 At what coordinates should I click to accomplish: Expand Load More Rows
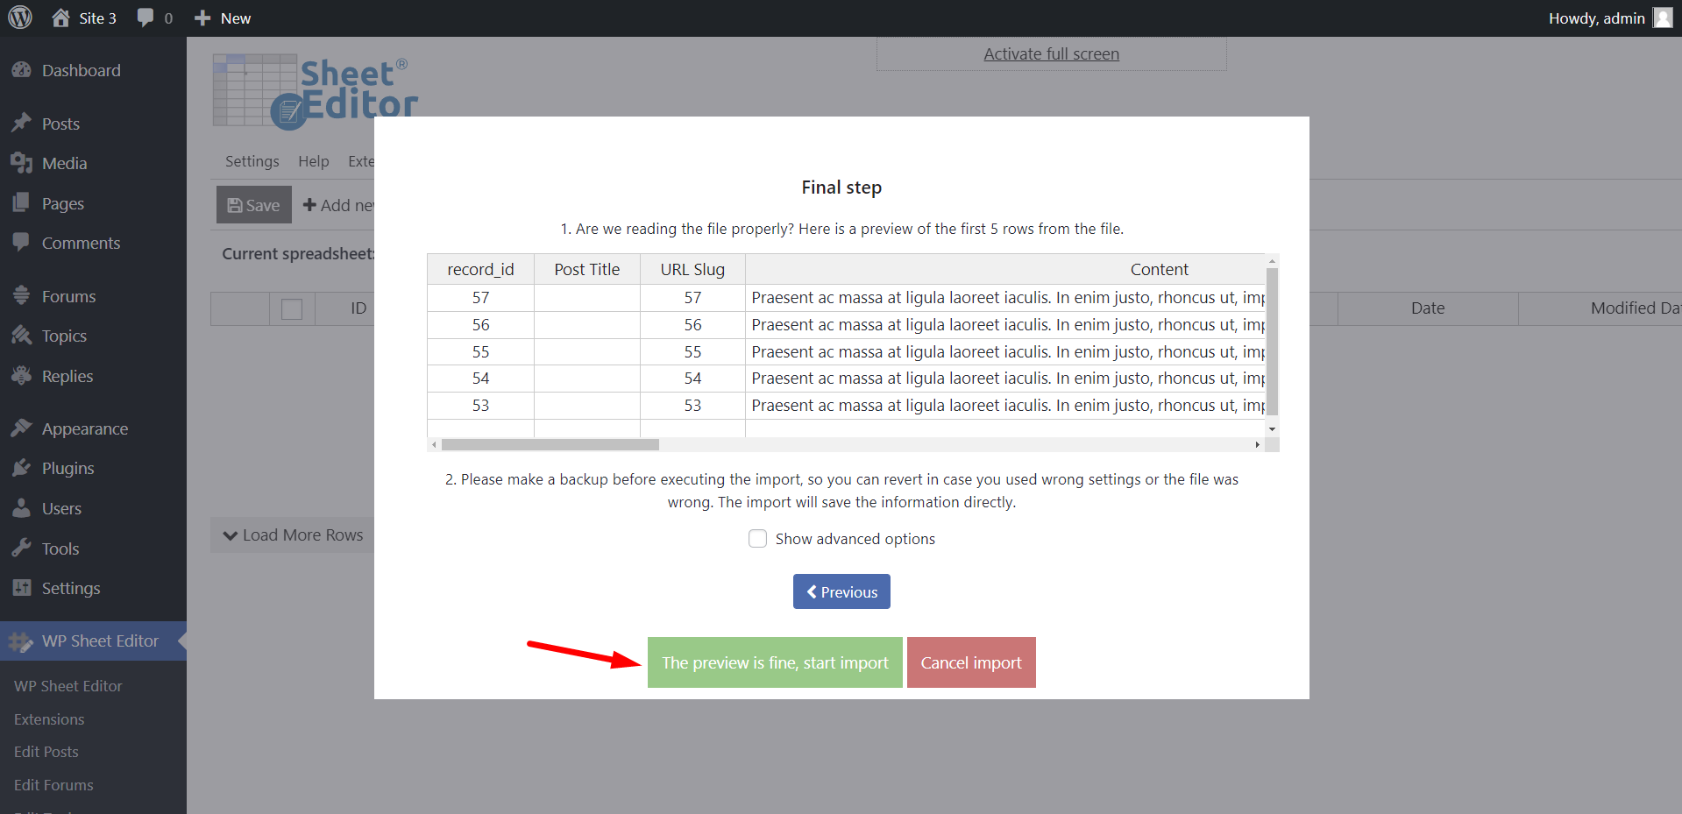[x=293, y=535]
